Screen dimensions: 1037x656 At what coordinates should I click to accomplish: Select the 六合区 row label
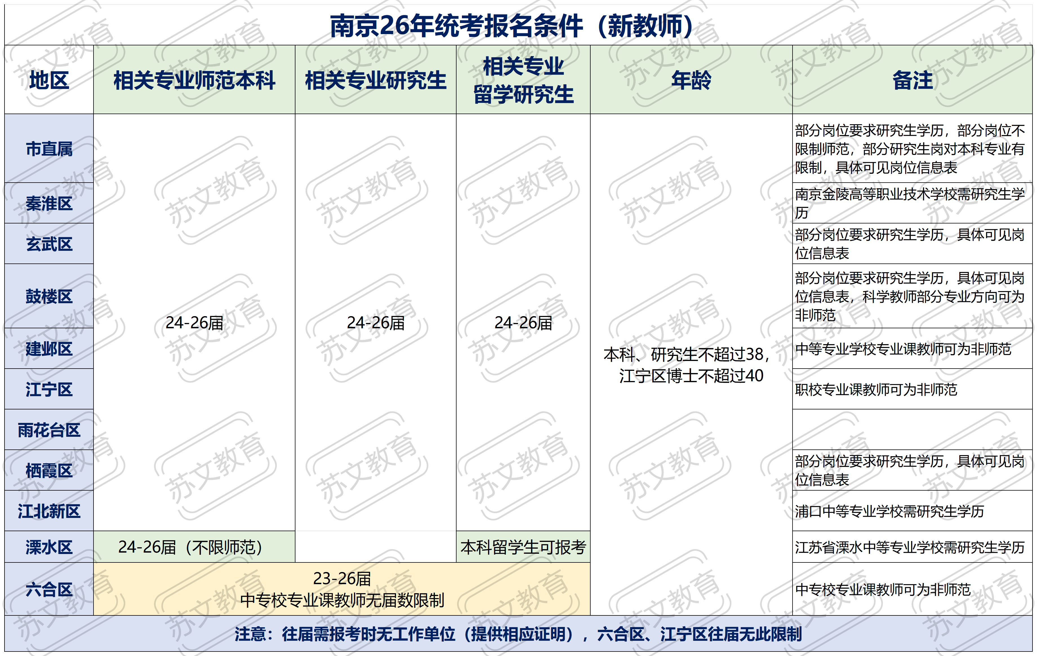pos(49,589)
